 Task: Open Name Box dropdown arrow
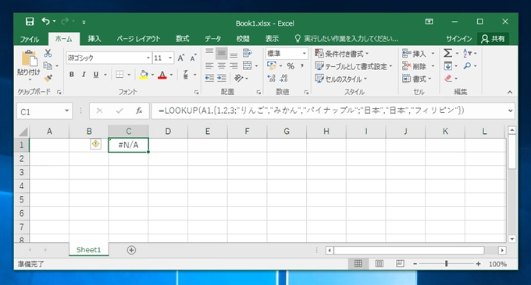click(x=66, y=111)
